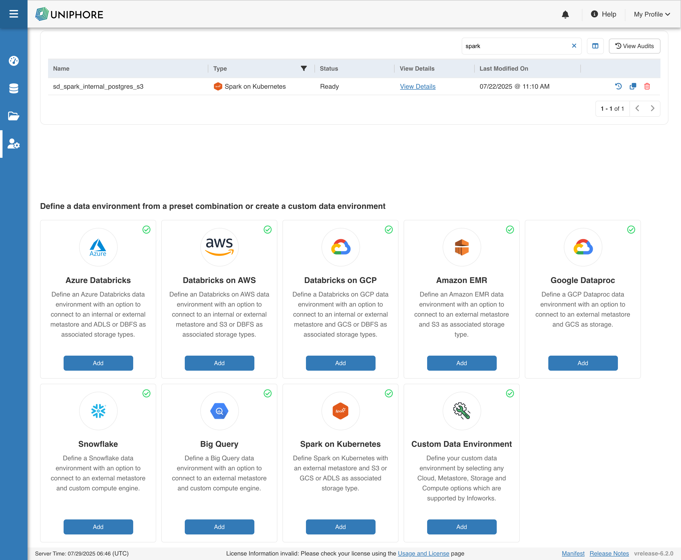681x560 pixels.
Task: Go to next page of results
Action: [x=652, y=108]
